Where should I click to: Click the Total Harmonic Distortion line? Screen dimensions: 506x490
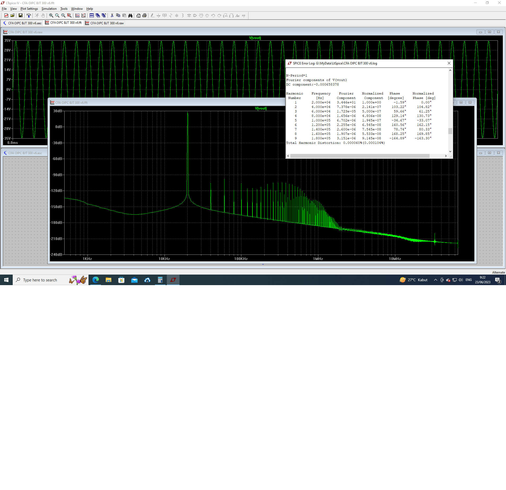[x=335, y=143]
